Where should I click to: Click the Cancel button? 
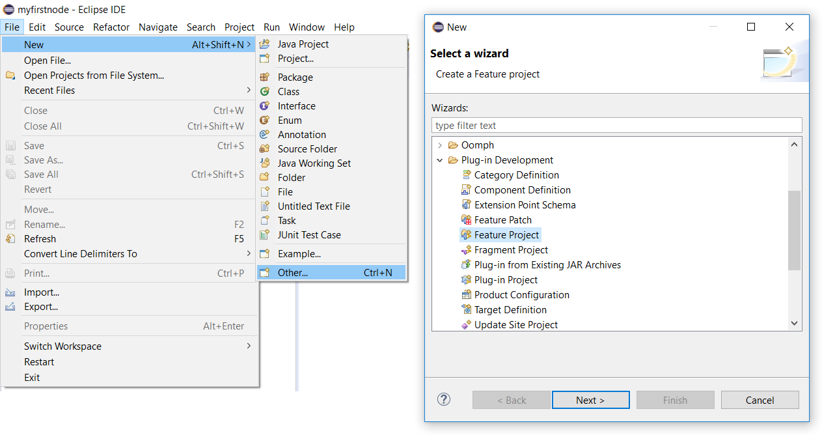[x=760, y=400]
